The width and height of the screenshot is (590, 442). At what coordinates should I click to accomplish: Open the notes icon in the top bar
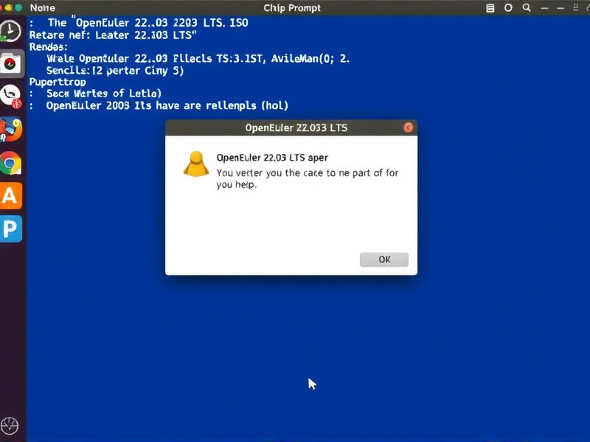[x=490, y=7]
